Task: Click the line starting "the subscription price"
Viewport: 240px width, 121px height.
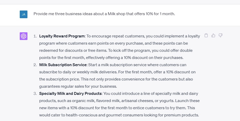Action: (116, 79)
